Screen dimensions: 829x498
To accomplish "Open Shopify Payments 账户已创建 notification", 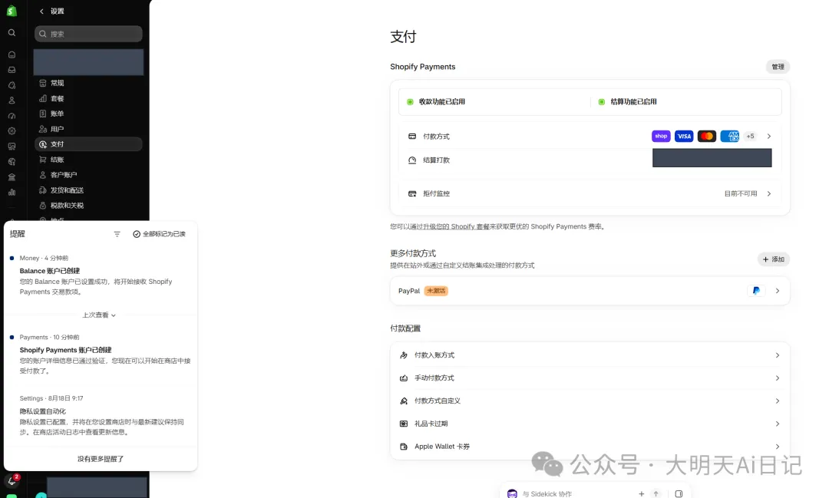I will click(x=101, y=355).
